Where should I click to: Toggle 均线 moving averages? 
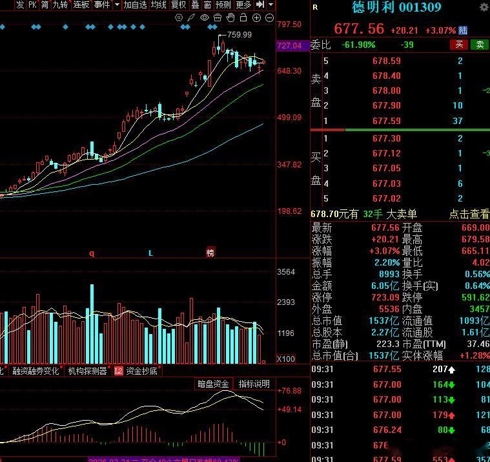coord(158,5)
